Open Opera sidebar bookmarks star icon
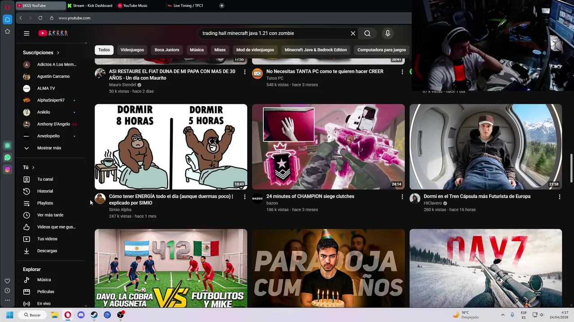 7,31
